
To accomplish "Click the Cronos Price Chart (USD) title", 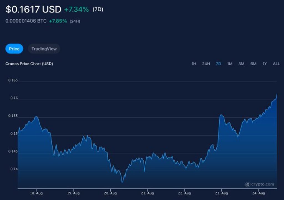I will pos(29,64).
